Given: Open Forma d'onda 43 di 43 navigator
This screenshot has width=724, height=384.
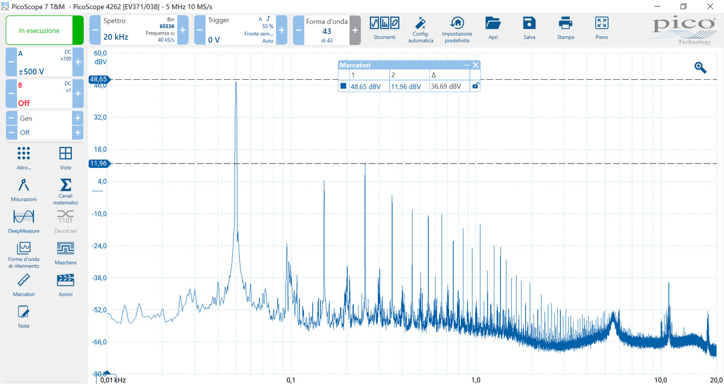Looking at the screenshot, I should click(x=326, y=30).
